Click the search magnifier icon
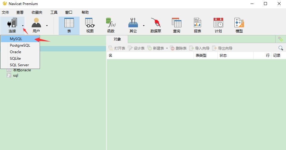Image resolution: width=286 pixels, height=150 pixels. (x=281, y=48)
